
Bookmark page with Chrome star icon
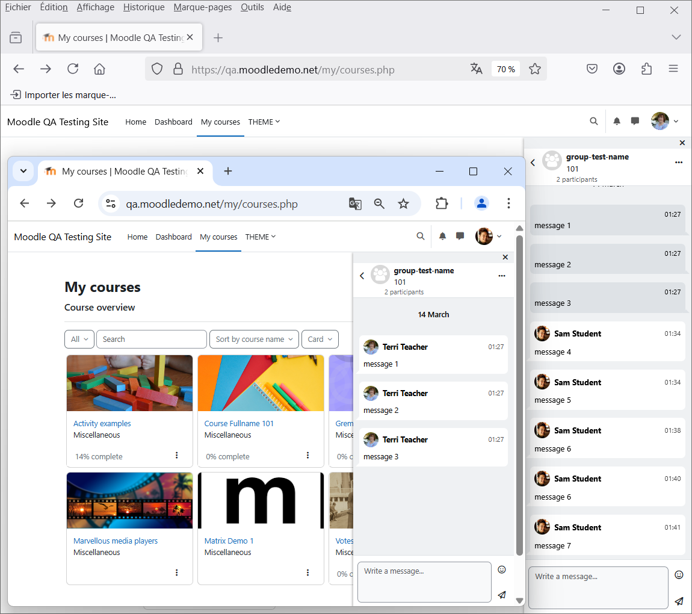pyautogui.click(x=403, y=203)
